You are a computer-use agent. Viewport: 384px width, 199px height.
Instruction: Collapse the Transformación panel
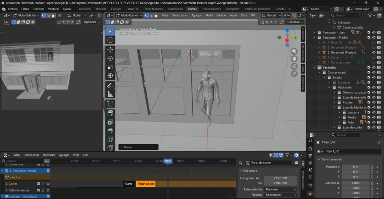[x=319, y=159]
